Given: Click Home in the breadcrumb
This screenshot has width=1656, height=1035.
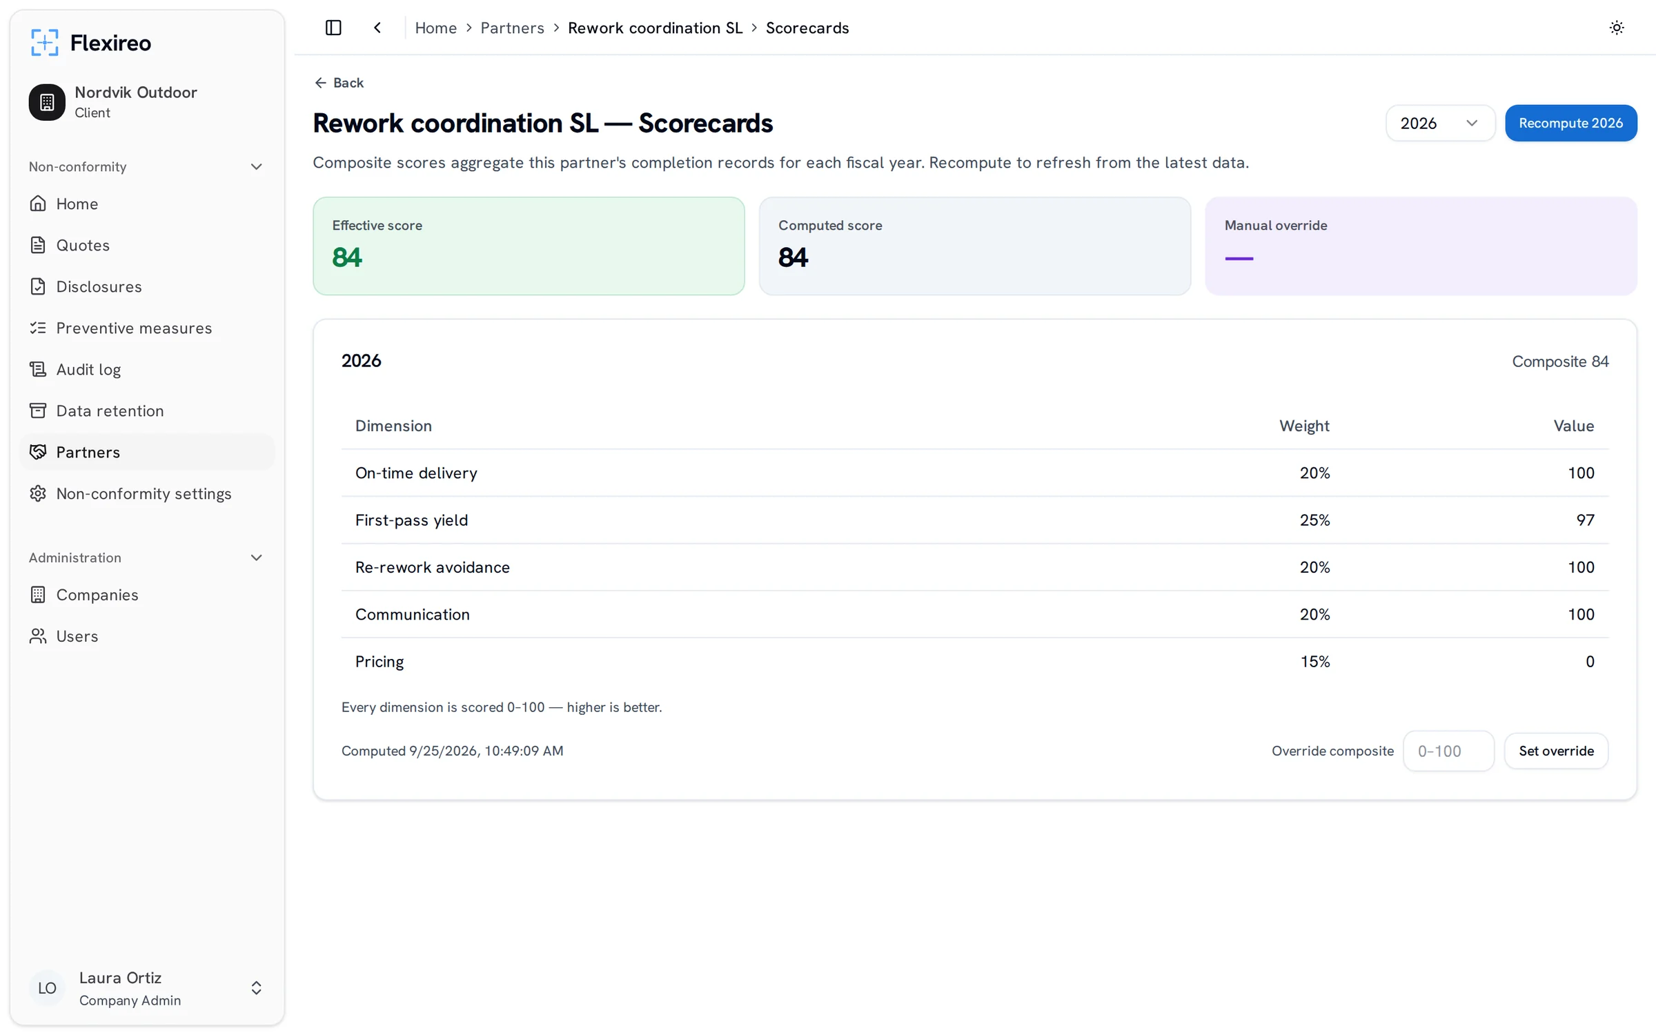Looking at the screenshot, I should [435, 28].
